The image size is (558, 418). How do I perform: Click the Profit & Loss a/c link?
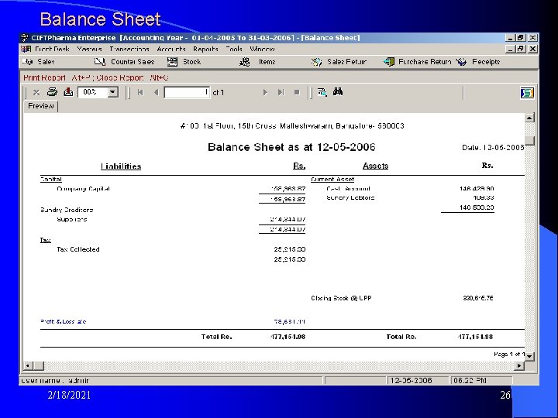click(64, 322)
